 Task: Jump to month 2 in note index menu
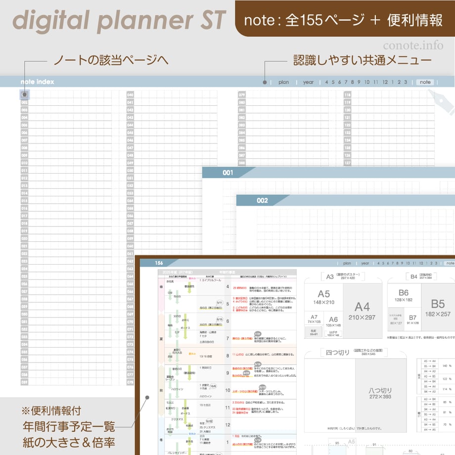(x=399, y=82)
